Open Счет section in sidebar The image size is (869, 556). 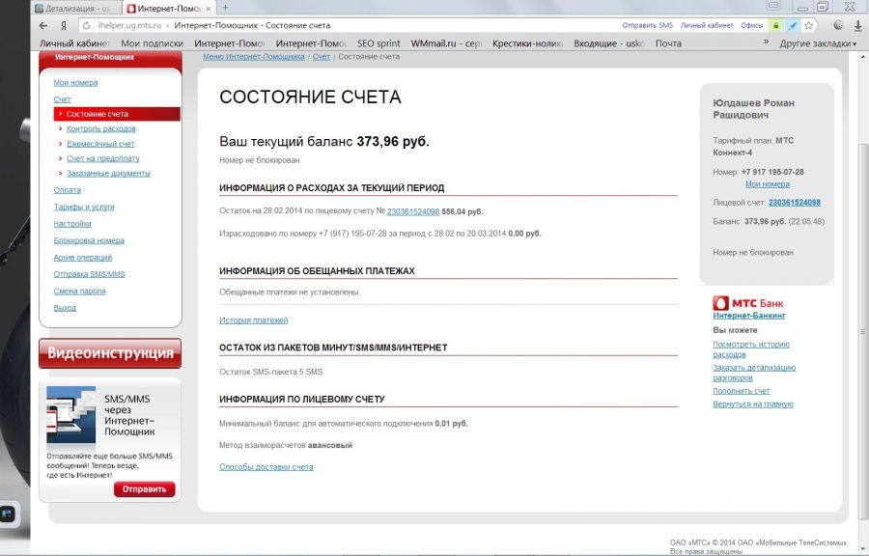click(62, 99)
